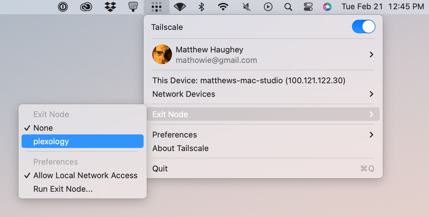Quit Tailscale from the menu

[x=263, y=169]
